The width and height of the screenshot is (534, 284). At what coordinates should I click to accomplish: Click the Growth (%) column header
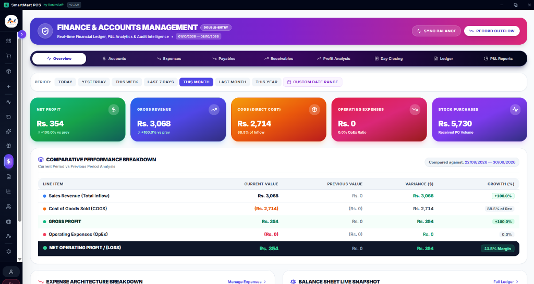(x=501, y=184)
